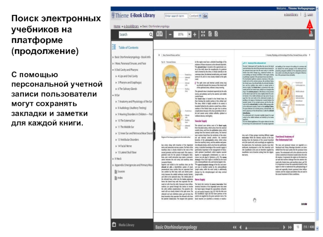Expand Basic Otorhinolaryngology - Book Info
This screenshot has height=237, width=323.
[113, 57]
